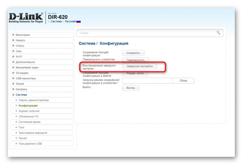This screenshot has width=243, height=165.
Task: Click the Сохранить button
Action: point(133,53)
